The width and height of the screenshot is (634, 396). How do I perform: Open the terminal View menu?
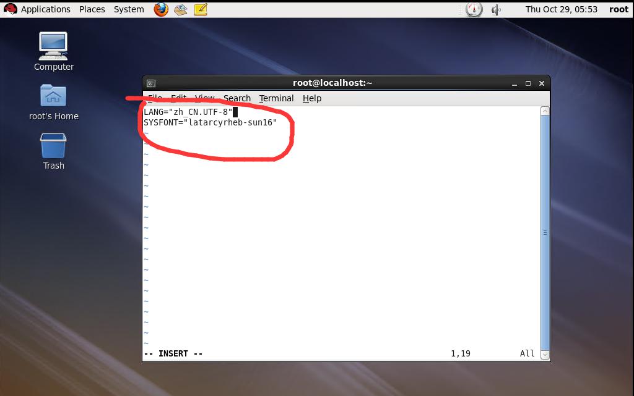coord(204,98)
